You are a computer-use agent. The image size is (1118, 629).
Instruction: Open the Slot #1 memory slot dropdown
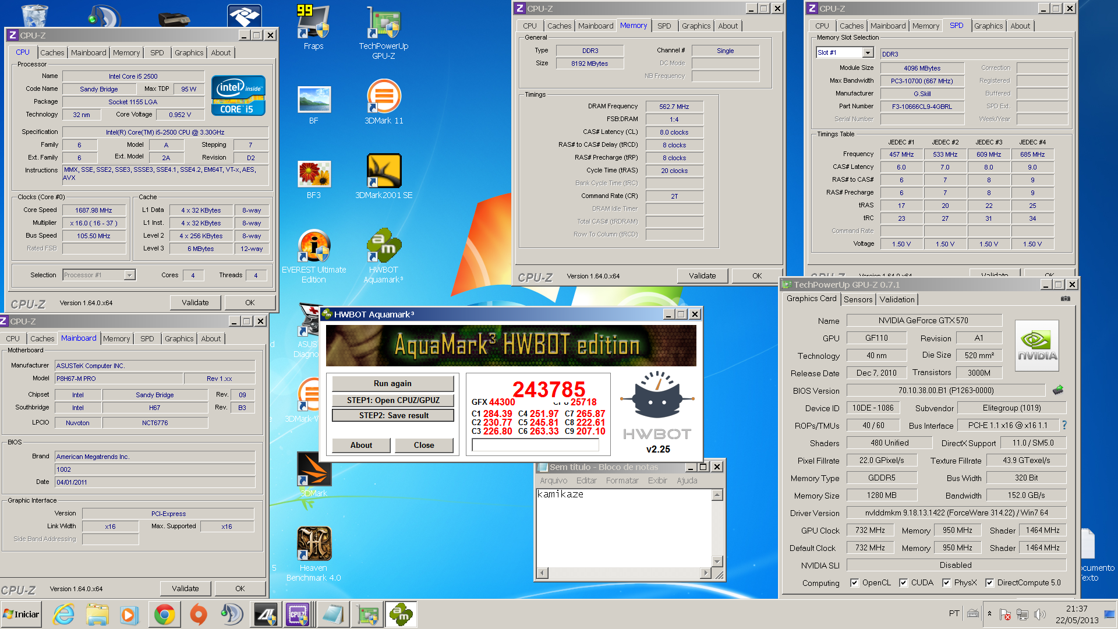tap(868, 52)
